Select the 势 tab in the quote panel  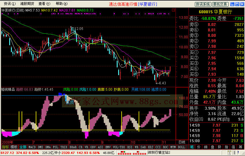pyautogui.click(x=220, y=147)
